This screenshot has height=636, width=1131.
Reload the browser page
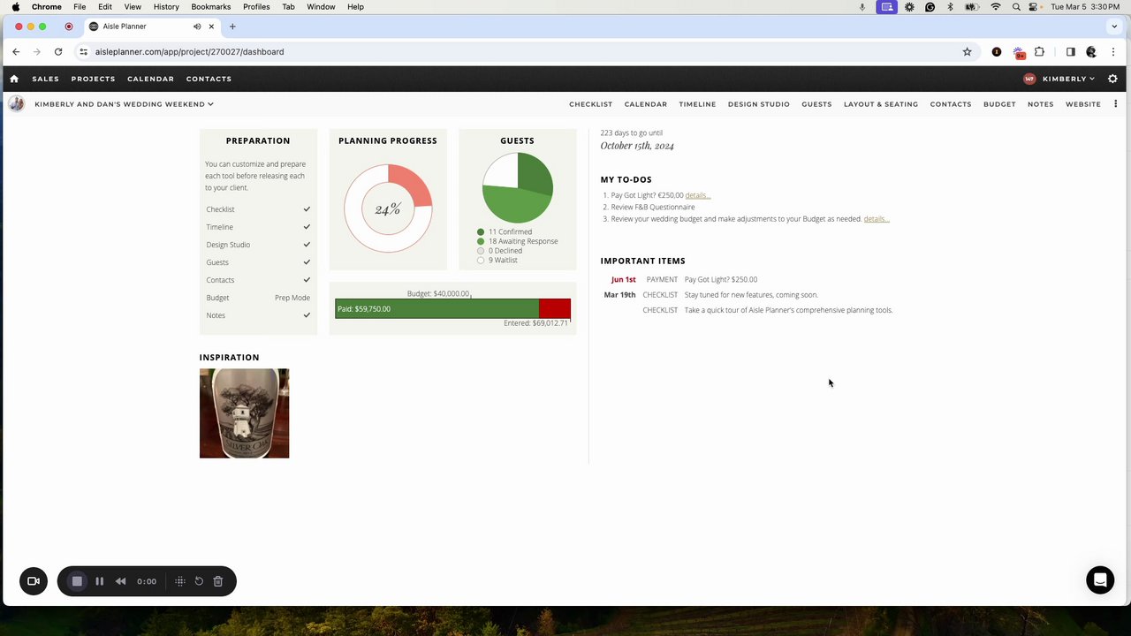[x=58, y=52]
